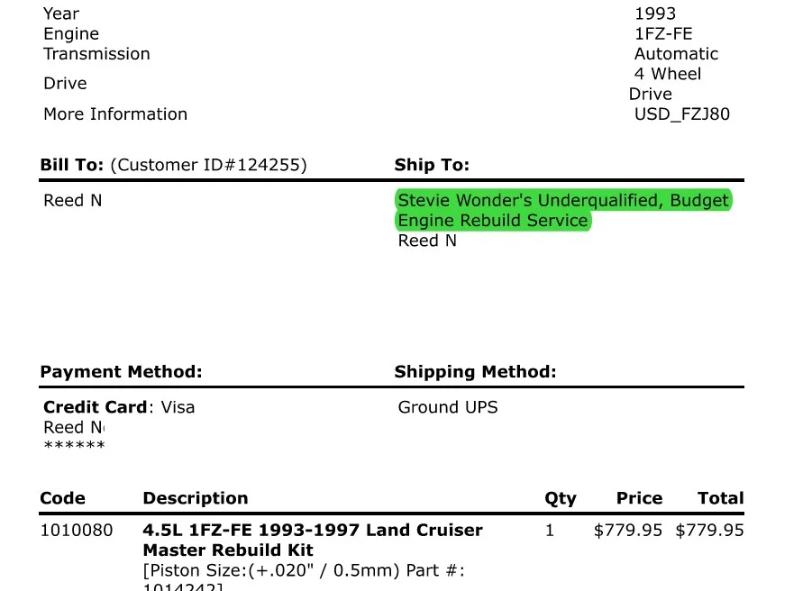Select the Credit Card Visa line

coord(119,407)
